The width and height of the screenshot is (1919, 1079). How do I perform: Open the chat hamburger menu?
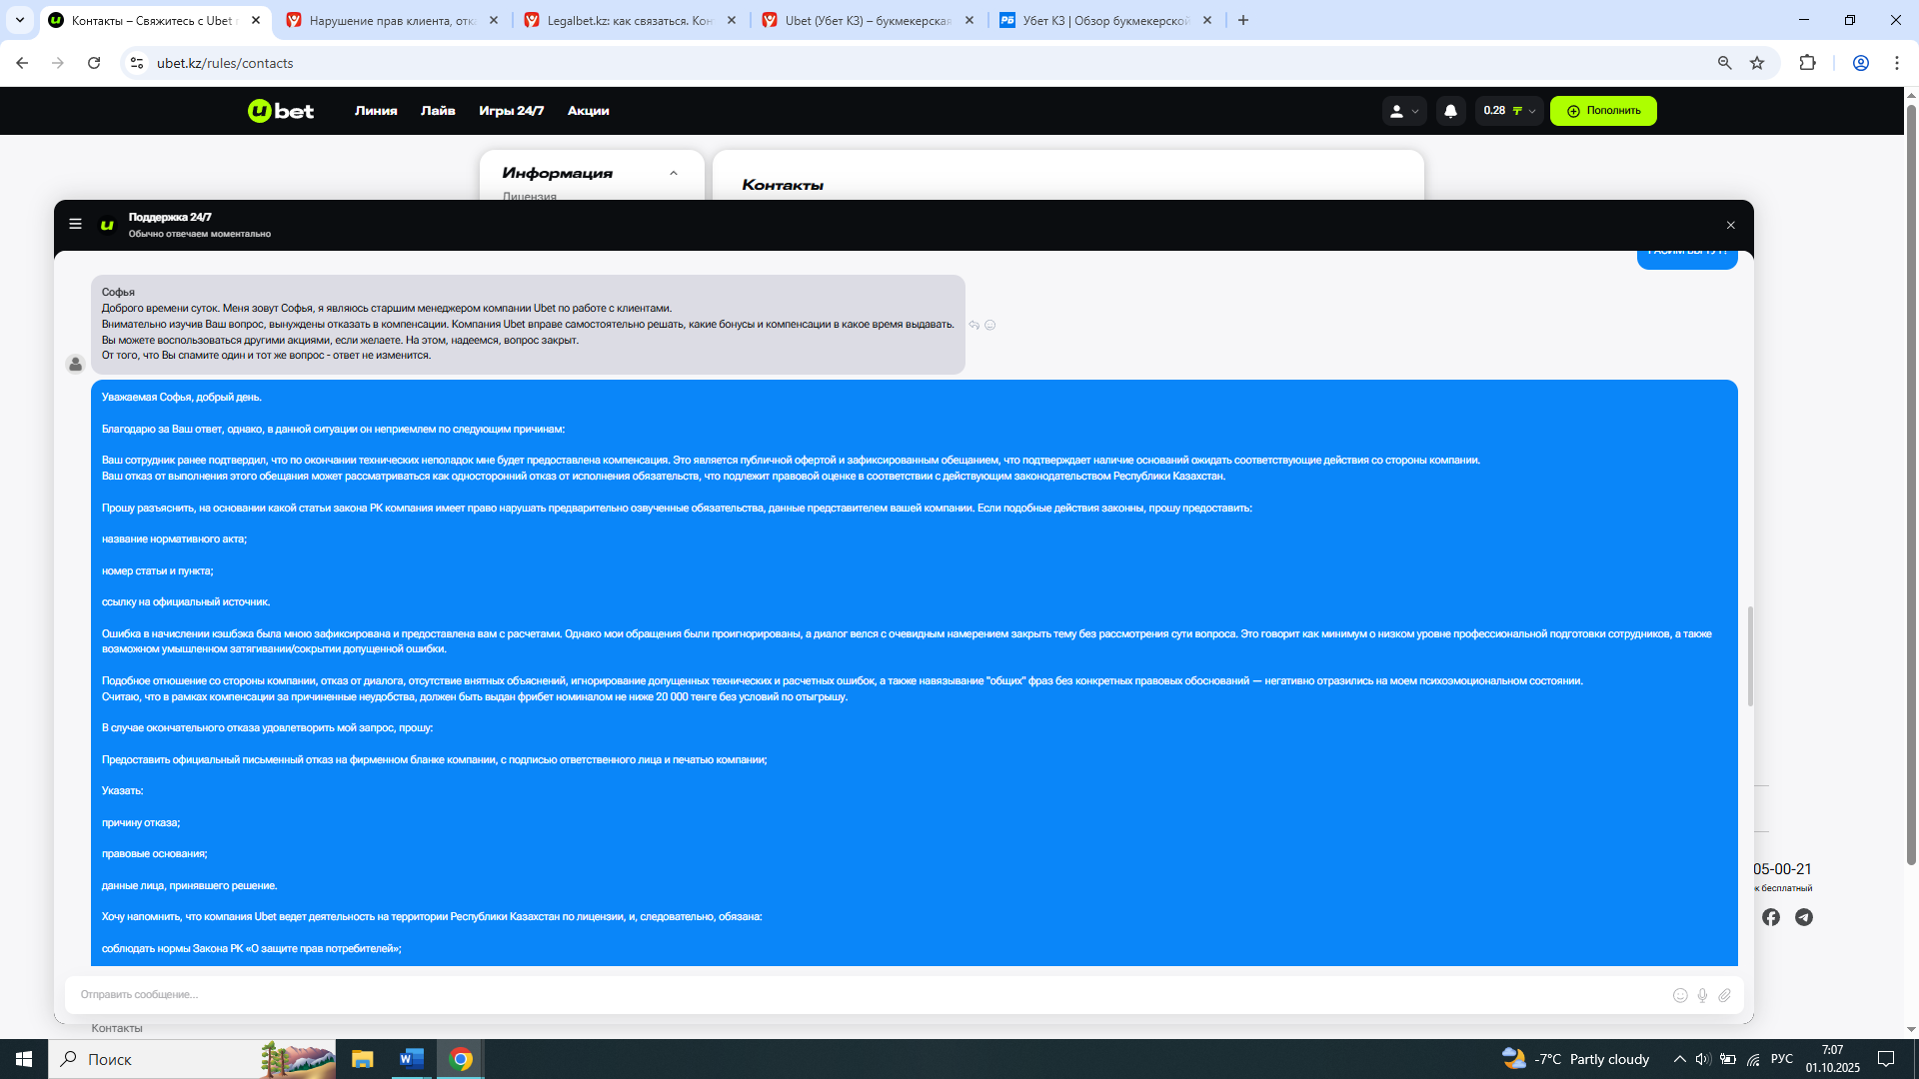tap(75, 224)
